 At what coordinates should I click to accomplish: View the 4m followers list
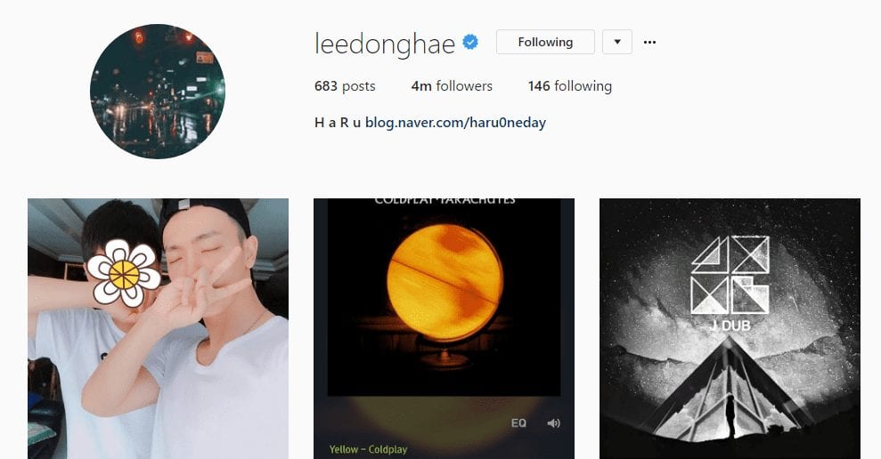[x=452, y=86]
